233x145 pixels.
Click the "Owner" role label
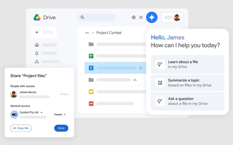pyautogui.click(x=64, y=94)
